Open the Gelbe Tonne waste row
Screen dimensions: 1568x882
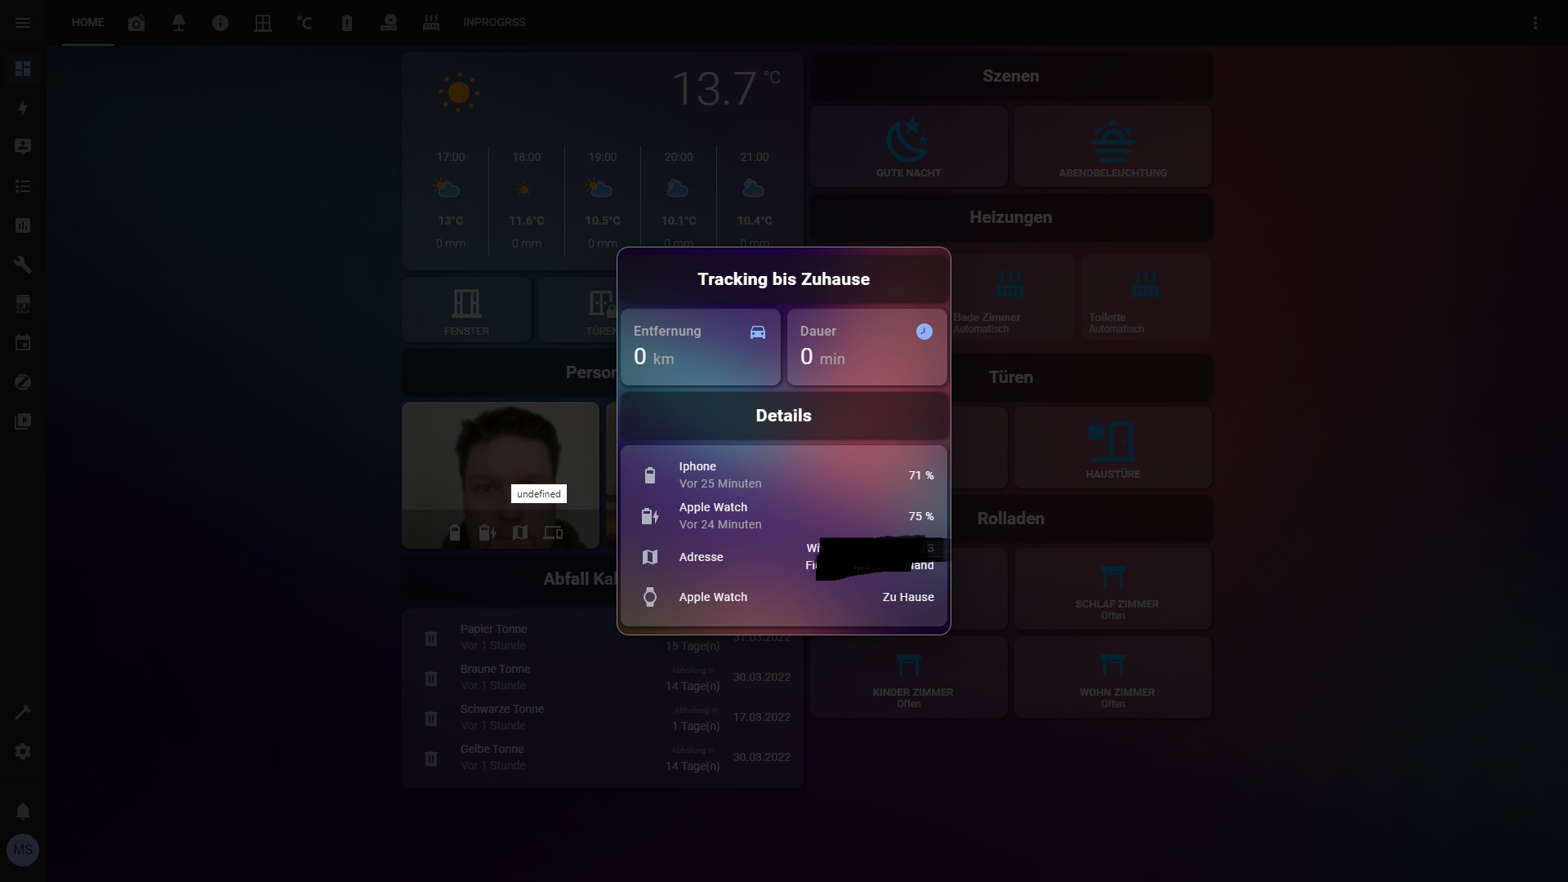[603, 758]
